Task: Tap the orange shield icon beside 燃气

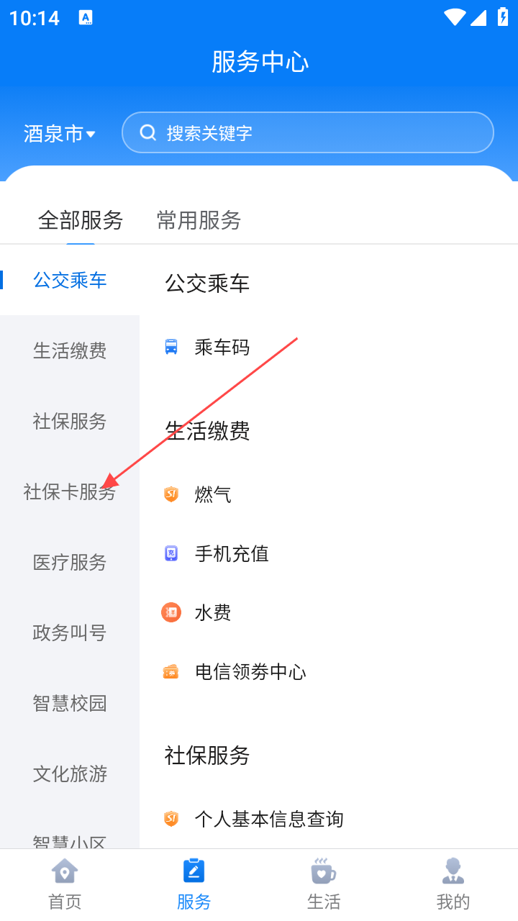Action: tap(171, 494)
